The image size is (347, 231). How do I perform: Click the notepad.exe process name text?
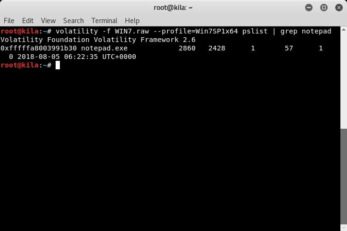pyautogui.click(x=104, y=48)
